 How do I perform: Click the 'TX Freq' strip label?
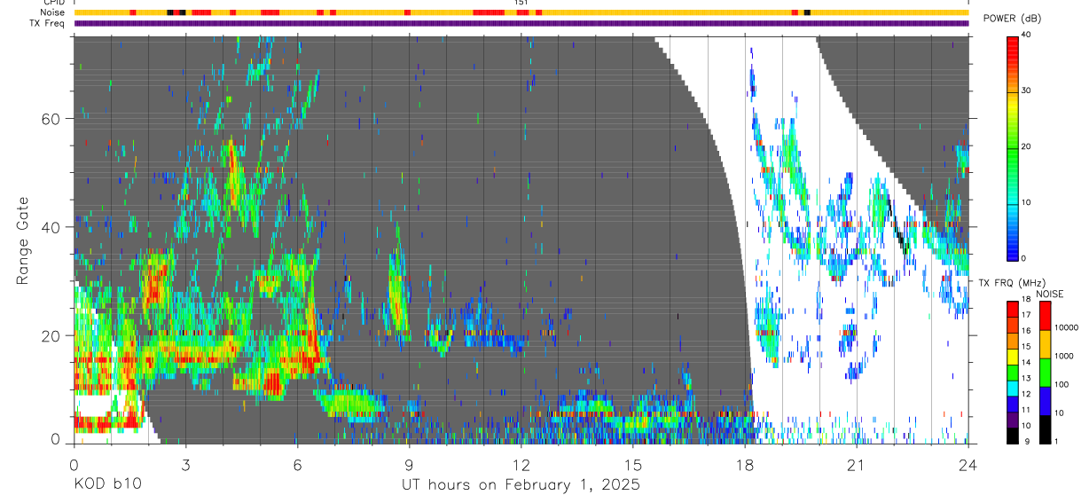49,23
